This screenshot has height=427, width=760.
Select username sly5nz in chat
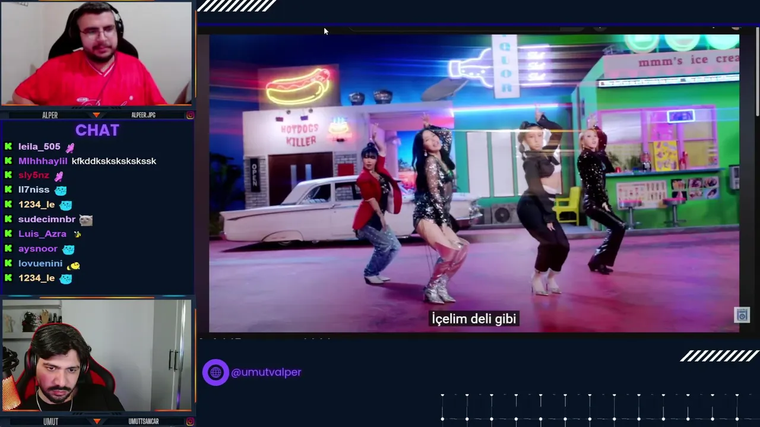coord(34,175)
